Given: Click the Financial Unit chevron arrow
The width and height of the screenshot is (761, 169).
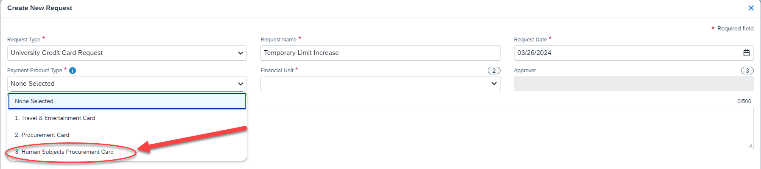Looking at the screenshot, I should 494,84.
